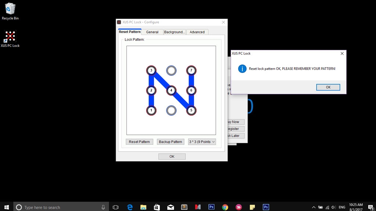This screenshot has height=211, width=376.
Task: Open the Background... tab
Action: pyautogui.click(x=174, y=32)
